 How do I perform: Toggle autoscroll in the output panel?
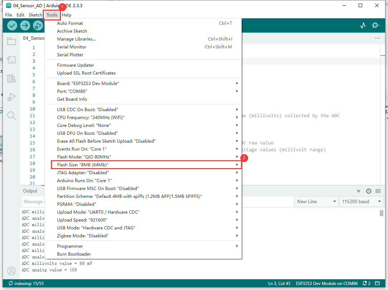pos(359,191)
